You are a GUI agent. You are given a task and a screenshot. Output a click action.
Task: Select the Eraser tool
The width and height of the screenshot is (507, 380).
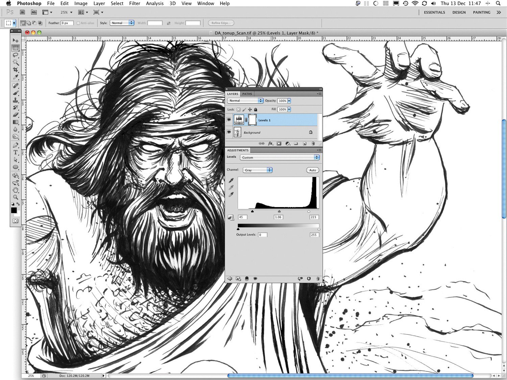(x=15, y=115)
